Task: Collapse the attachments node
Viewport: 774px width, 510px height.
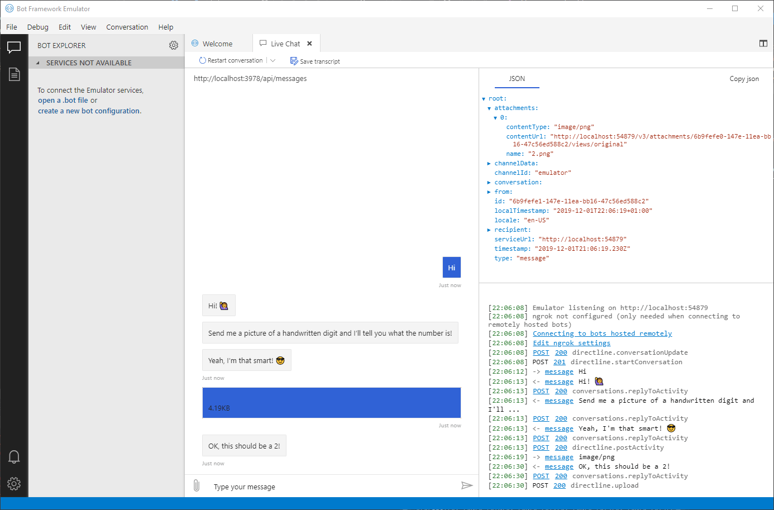Action: (489, 108)
